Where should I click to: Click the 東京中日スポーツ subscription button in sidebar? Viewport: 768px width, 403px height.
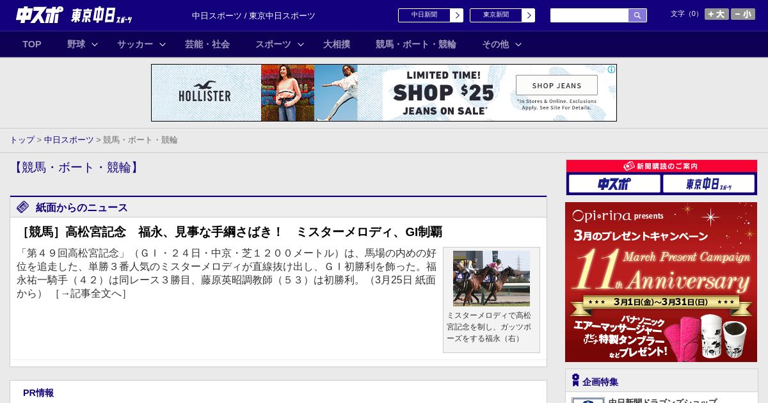pyautogui.click(x=708, y=184)
